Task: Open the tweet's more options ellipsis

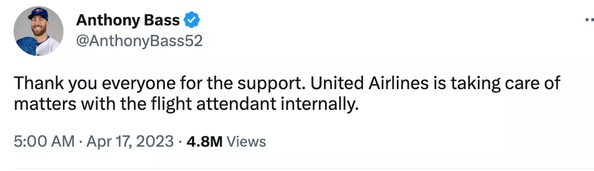Action: 589,20
